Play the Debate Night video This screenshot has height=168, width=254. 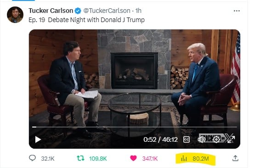[38, 139]
